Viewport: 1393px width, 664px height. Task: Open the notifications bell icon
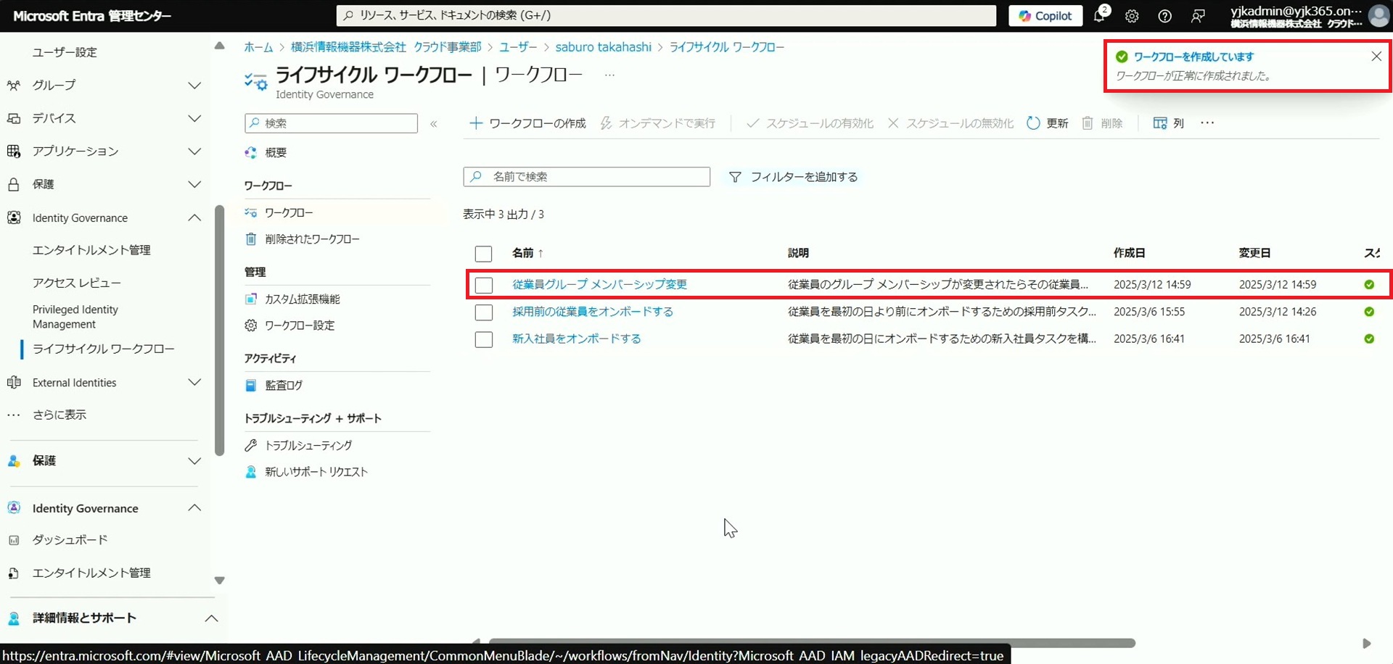[1100, 15]
